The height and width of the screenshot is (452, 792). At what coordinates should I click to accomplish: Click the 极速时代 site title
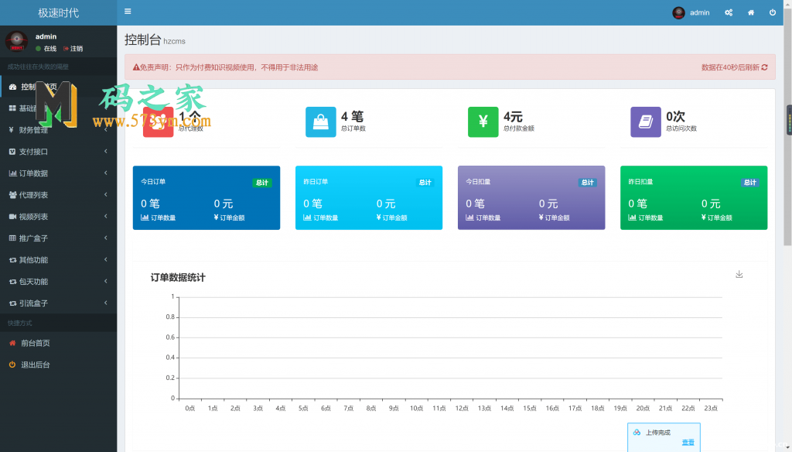[x=59, y=12]
